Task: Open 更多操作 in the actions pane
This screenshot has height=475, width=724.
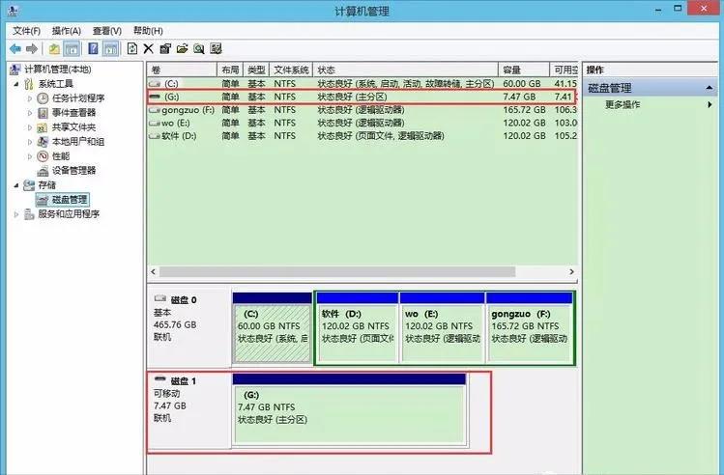Action: click(623, 104)
